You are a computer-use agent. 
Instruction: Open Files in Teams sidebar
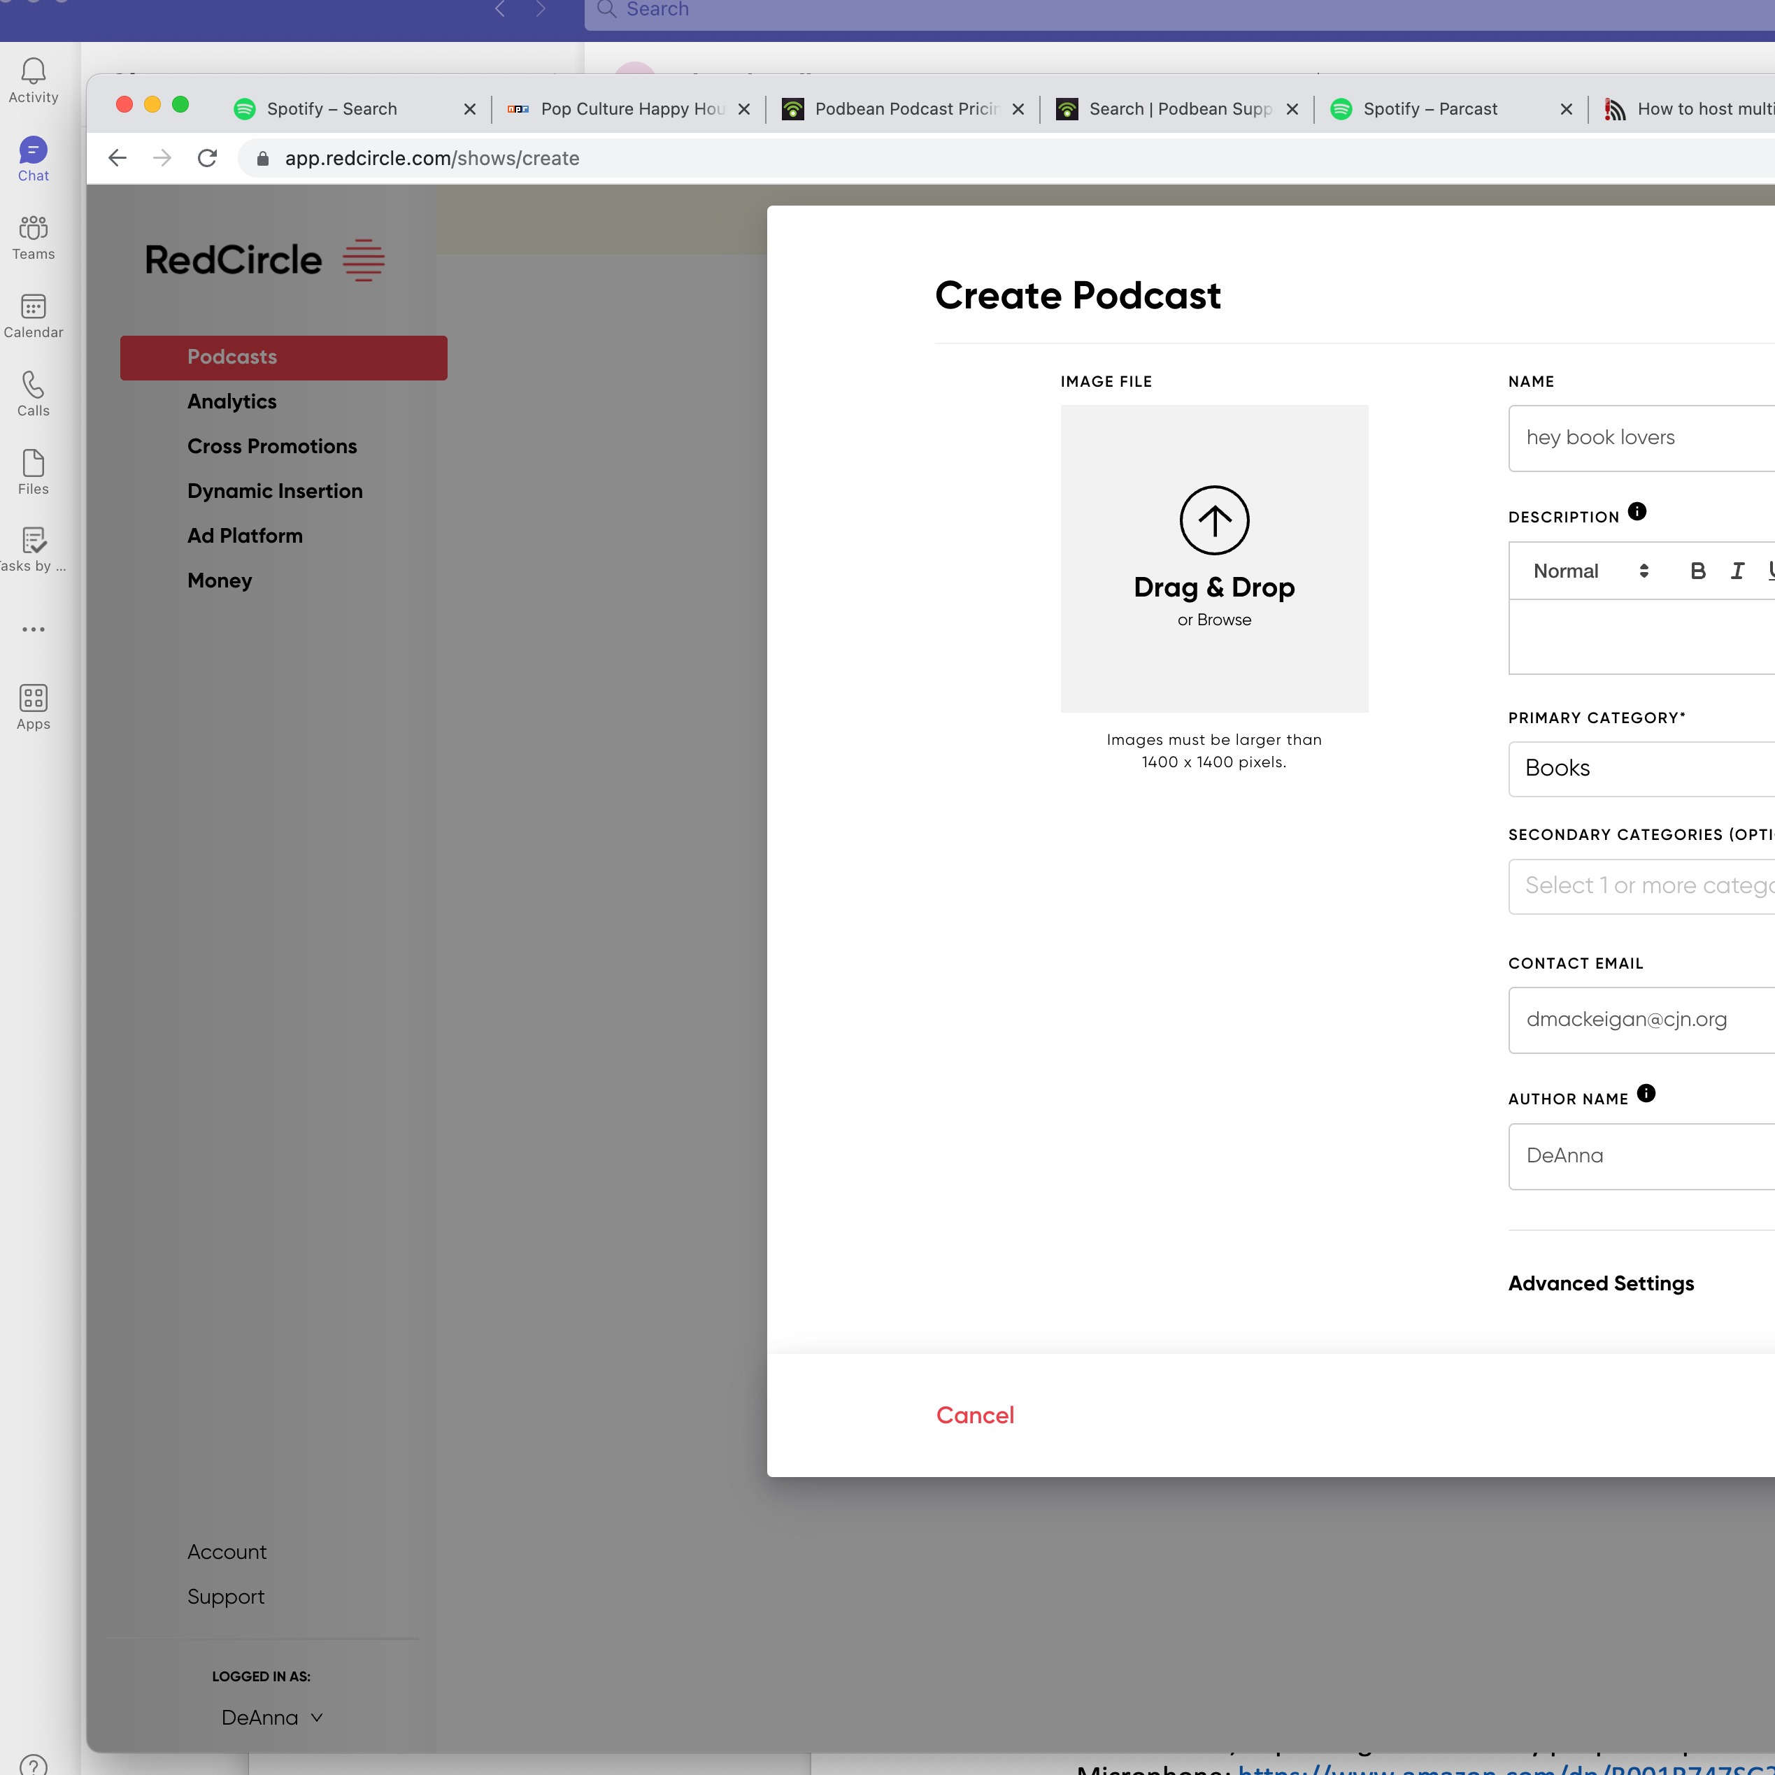click(x=33, y=471)
